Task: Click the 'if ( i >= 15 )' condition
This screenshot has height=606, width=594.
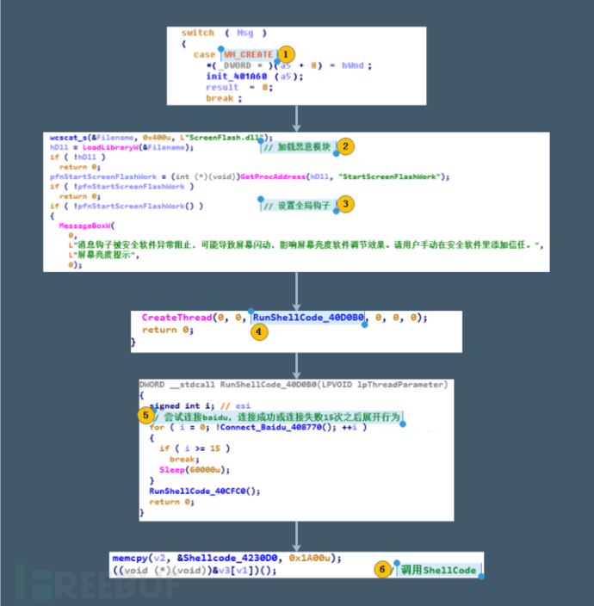Action: (195, 448)
